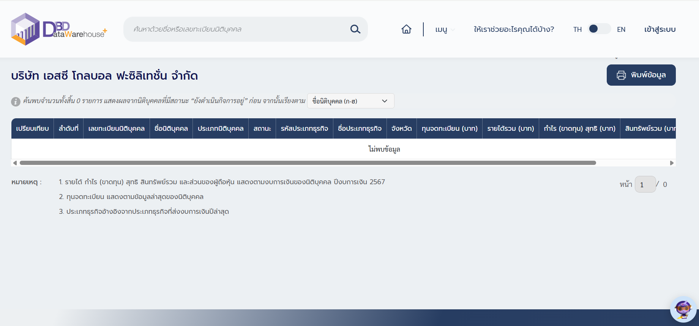Click the ทุนจดทะเบียน (บาท) column header
Screen dimensions: 699x326
(x=450, y=129)
